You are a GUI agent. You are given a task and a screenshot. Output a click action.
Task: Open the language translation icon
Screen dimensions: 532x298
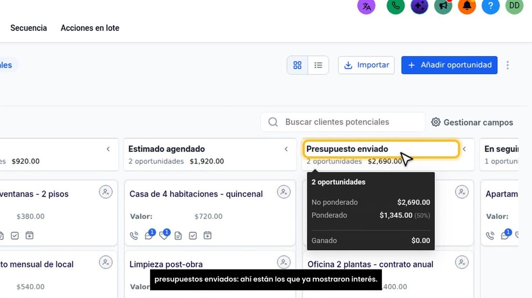pos(367,6)
